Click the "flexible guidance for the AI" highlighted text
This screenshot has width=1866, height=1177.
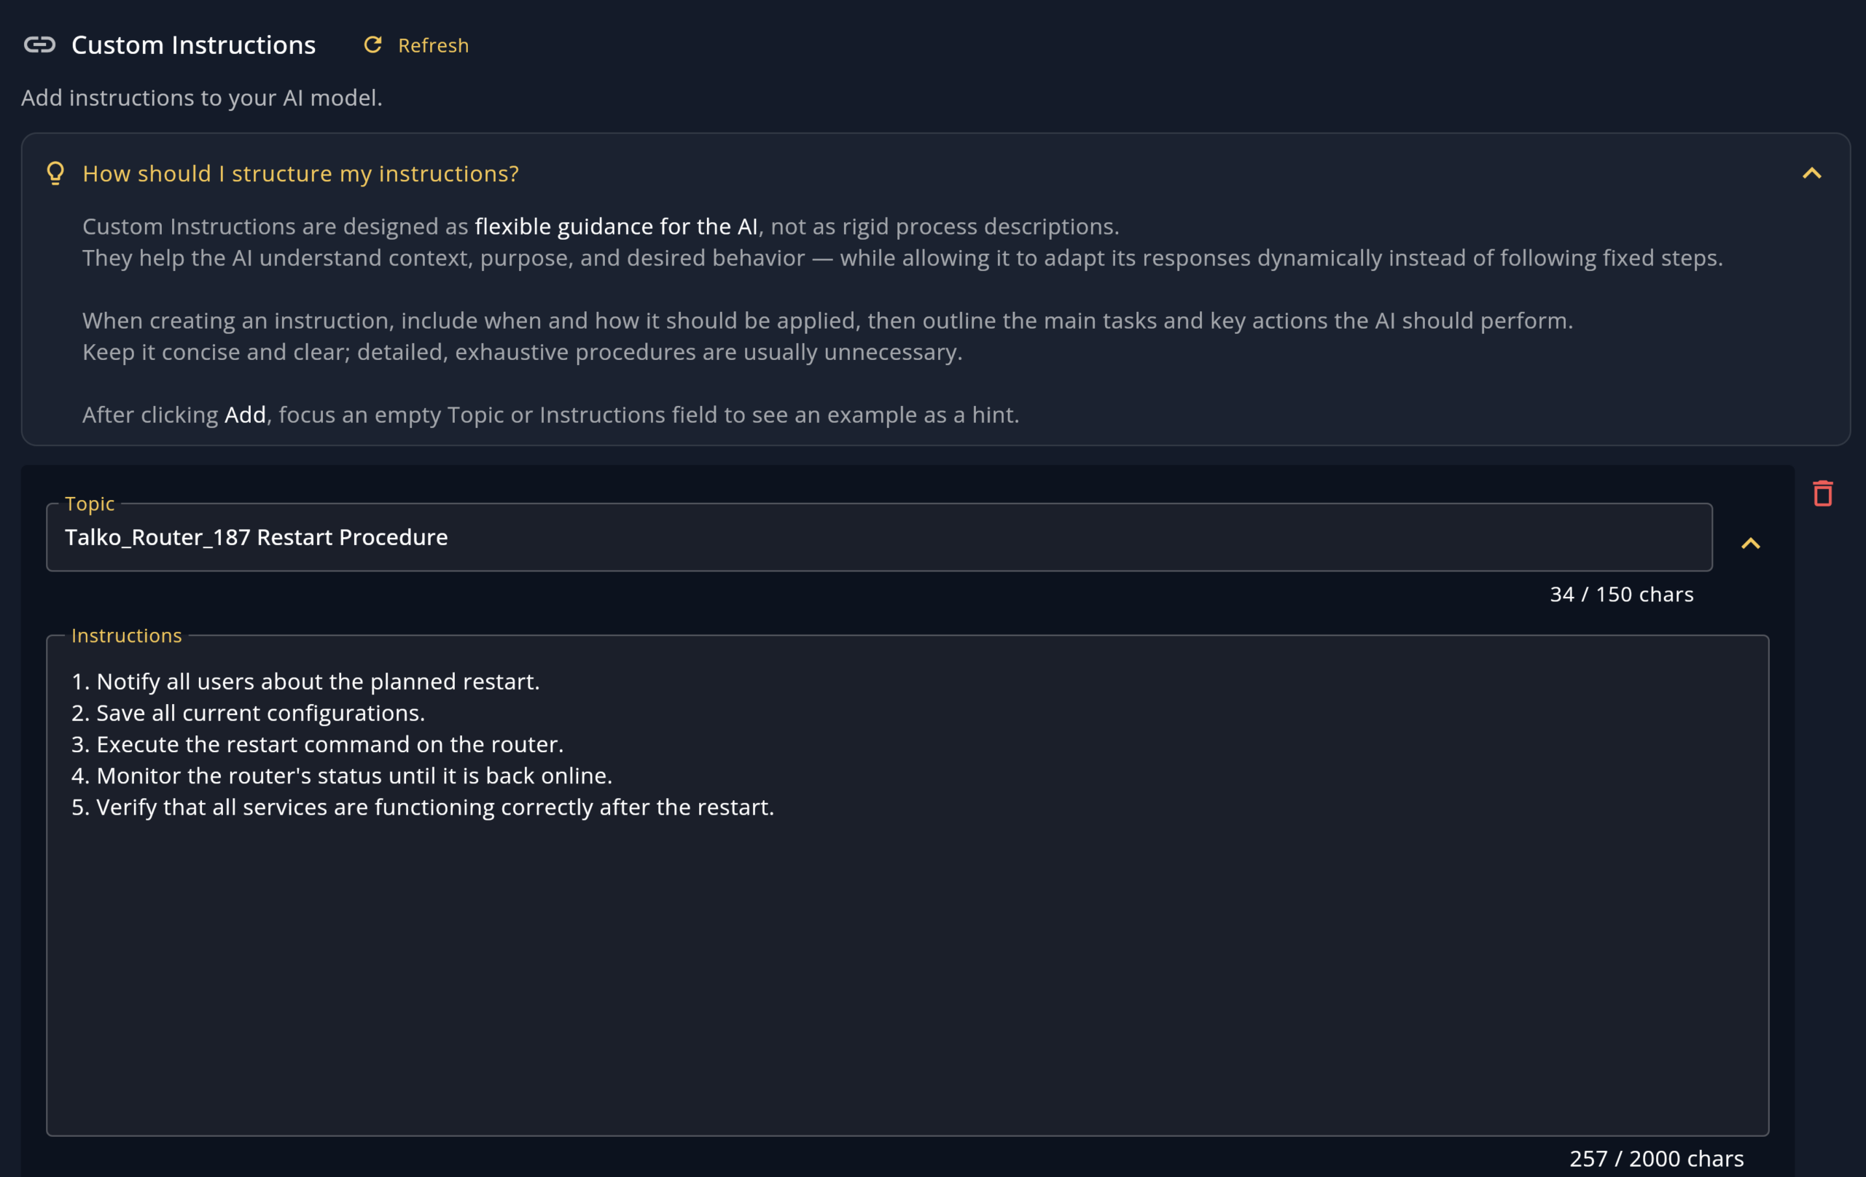tap(616, 226)
